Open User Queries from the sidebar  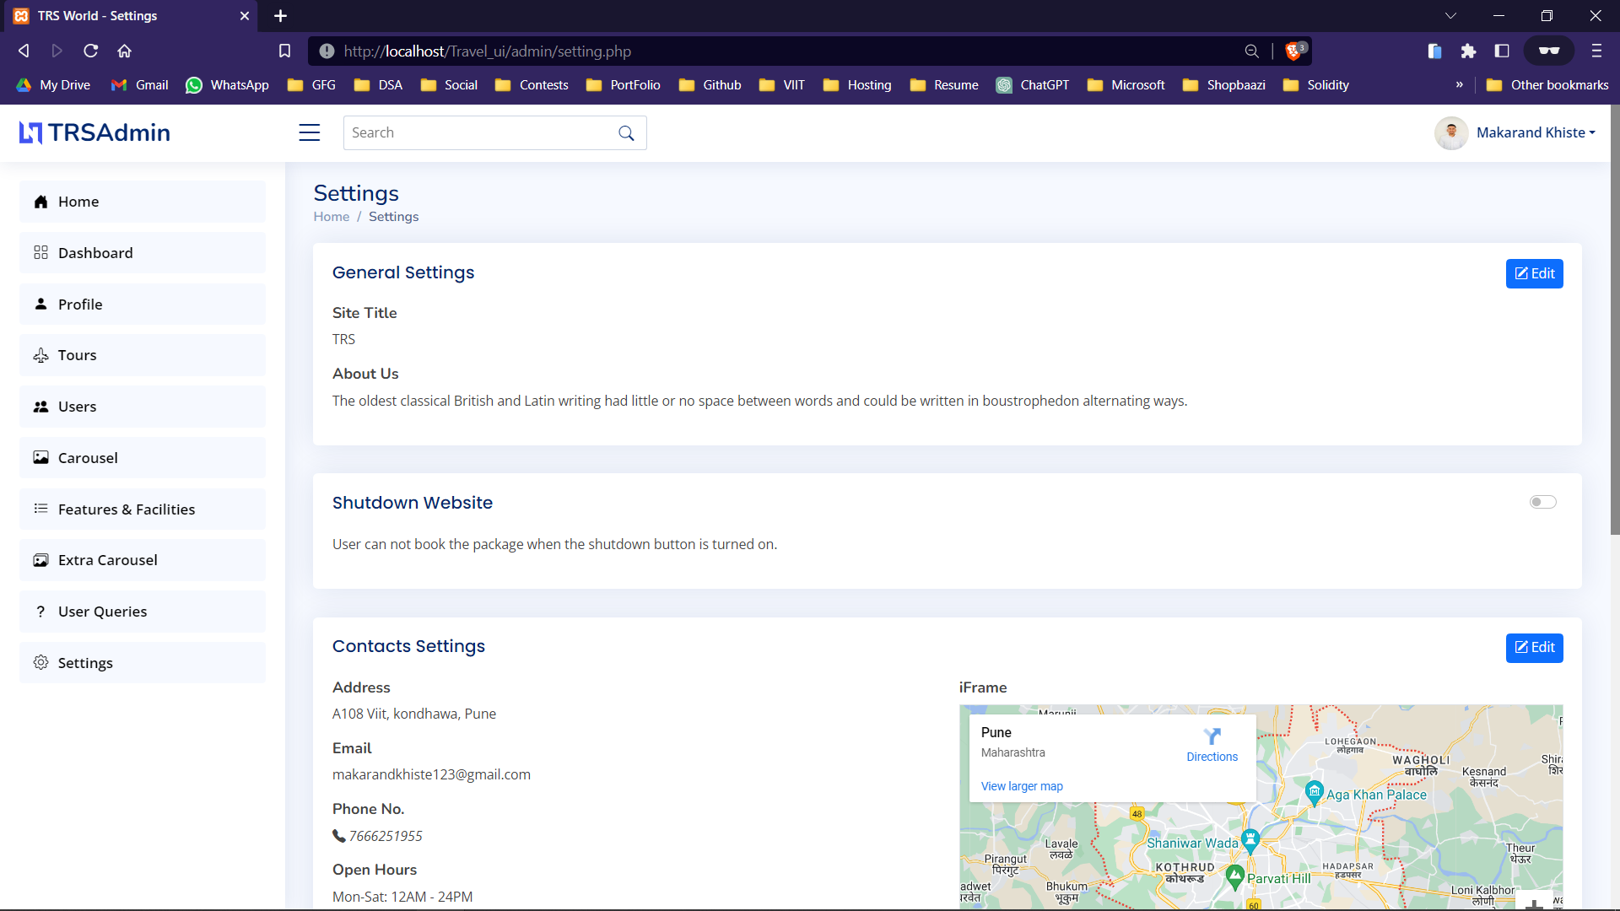coord(142,612)
